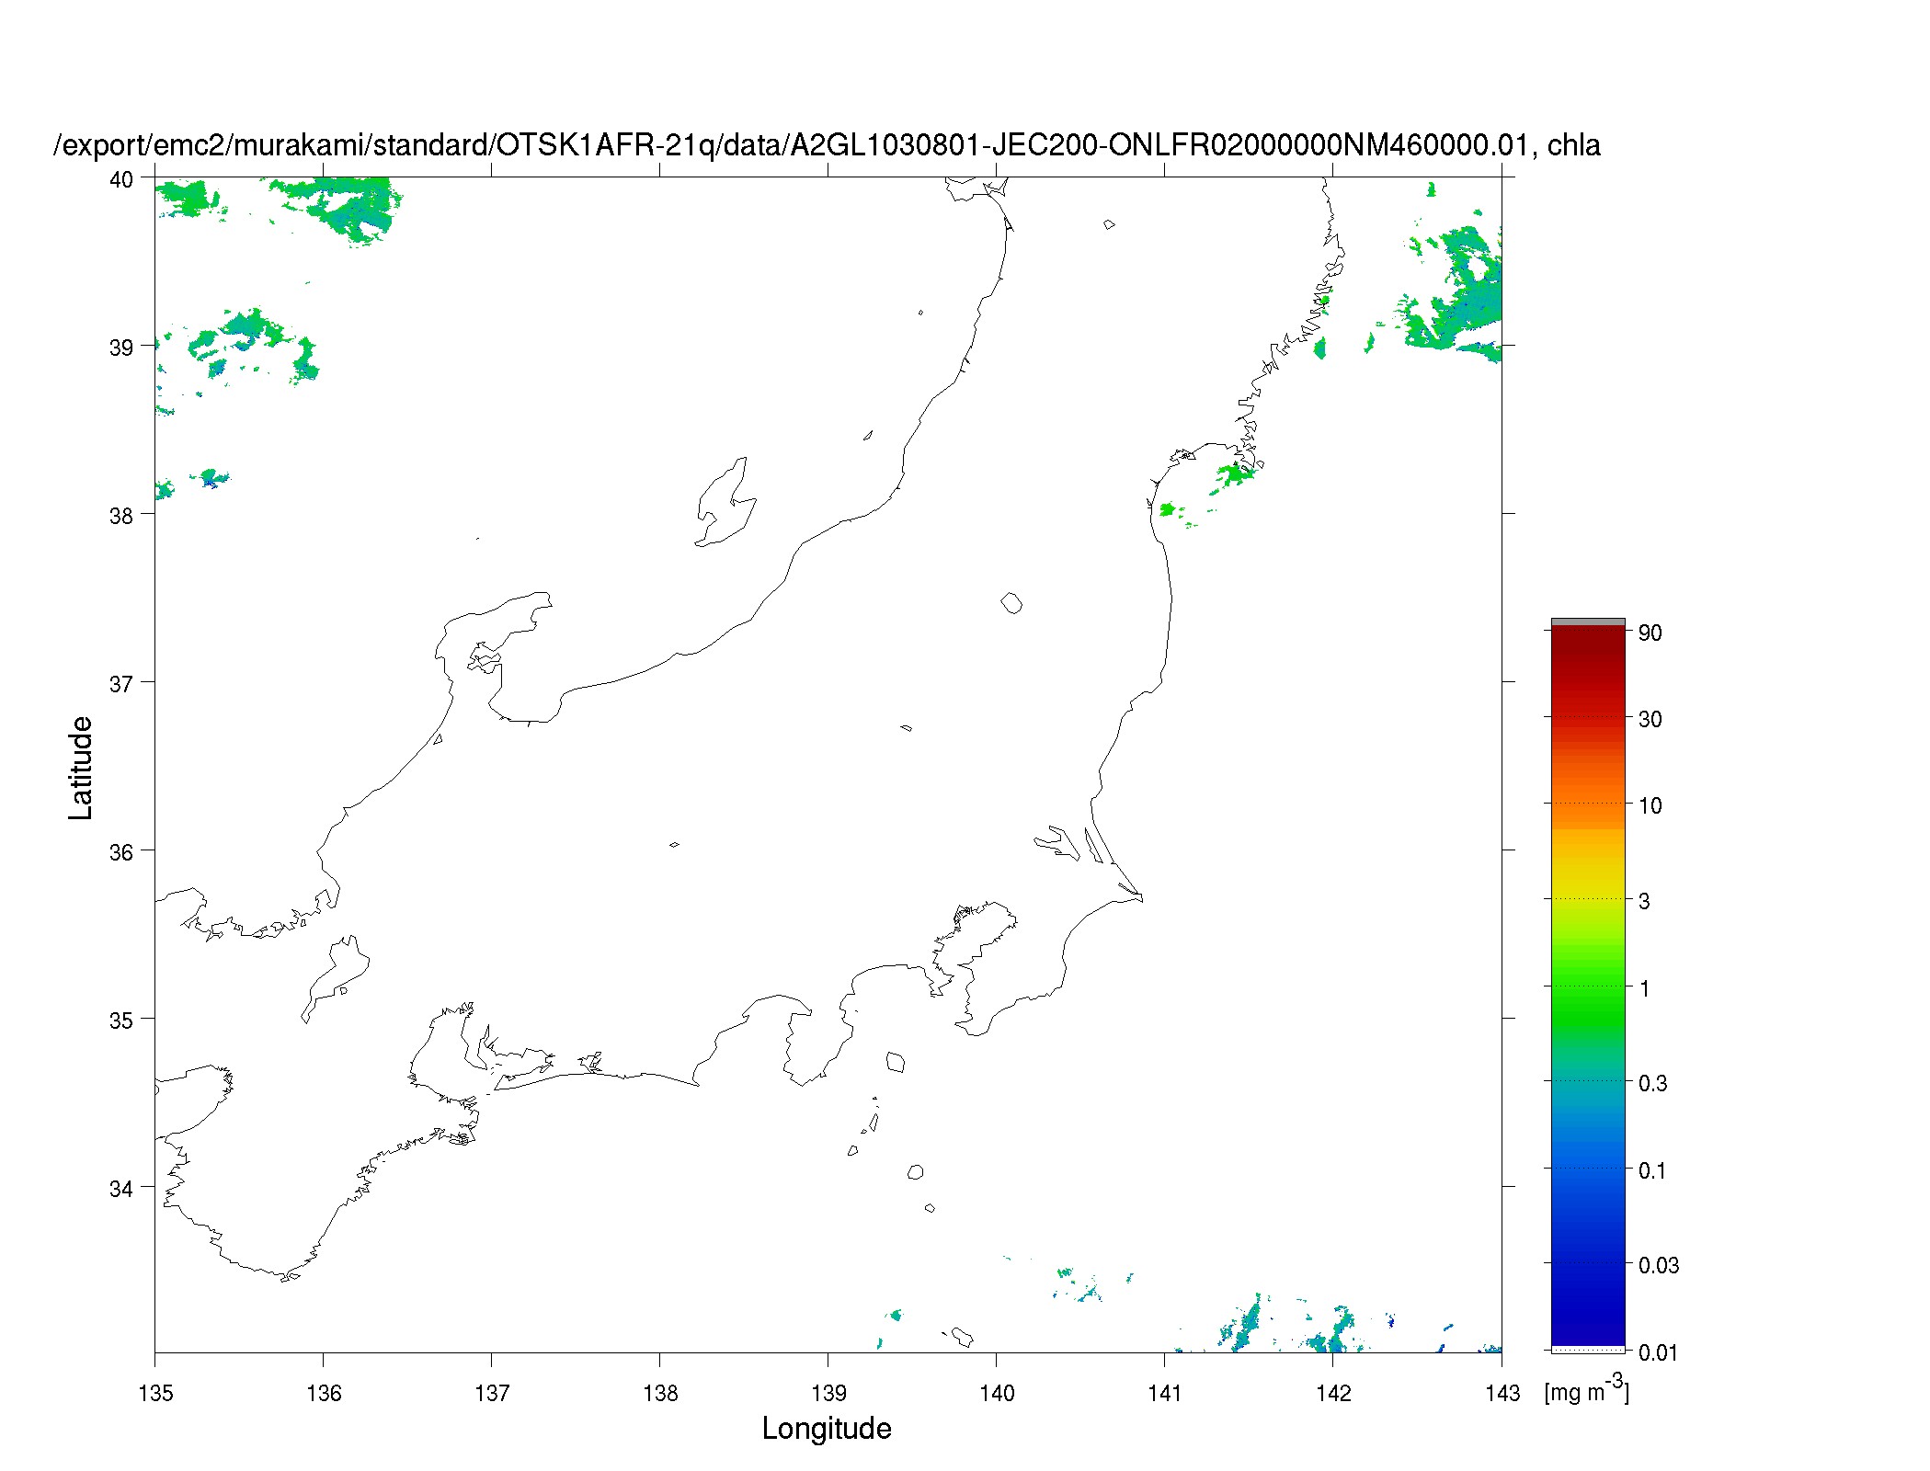Click longitude tick label 140

997,1393
